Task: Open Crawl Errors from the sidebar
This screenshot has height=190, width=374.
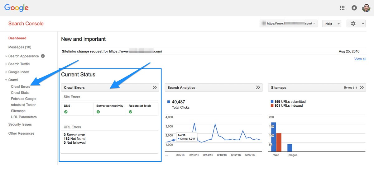Action: click(x=21, y=86)
